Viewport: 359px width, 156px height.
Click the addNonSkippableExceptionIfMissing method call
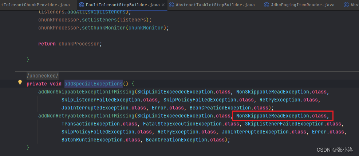tap(86, 92)
